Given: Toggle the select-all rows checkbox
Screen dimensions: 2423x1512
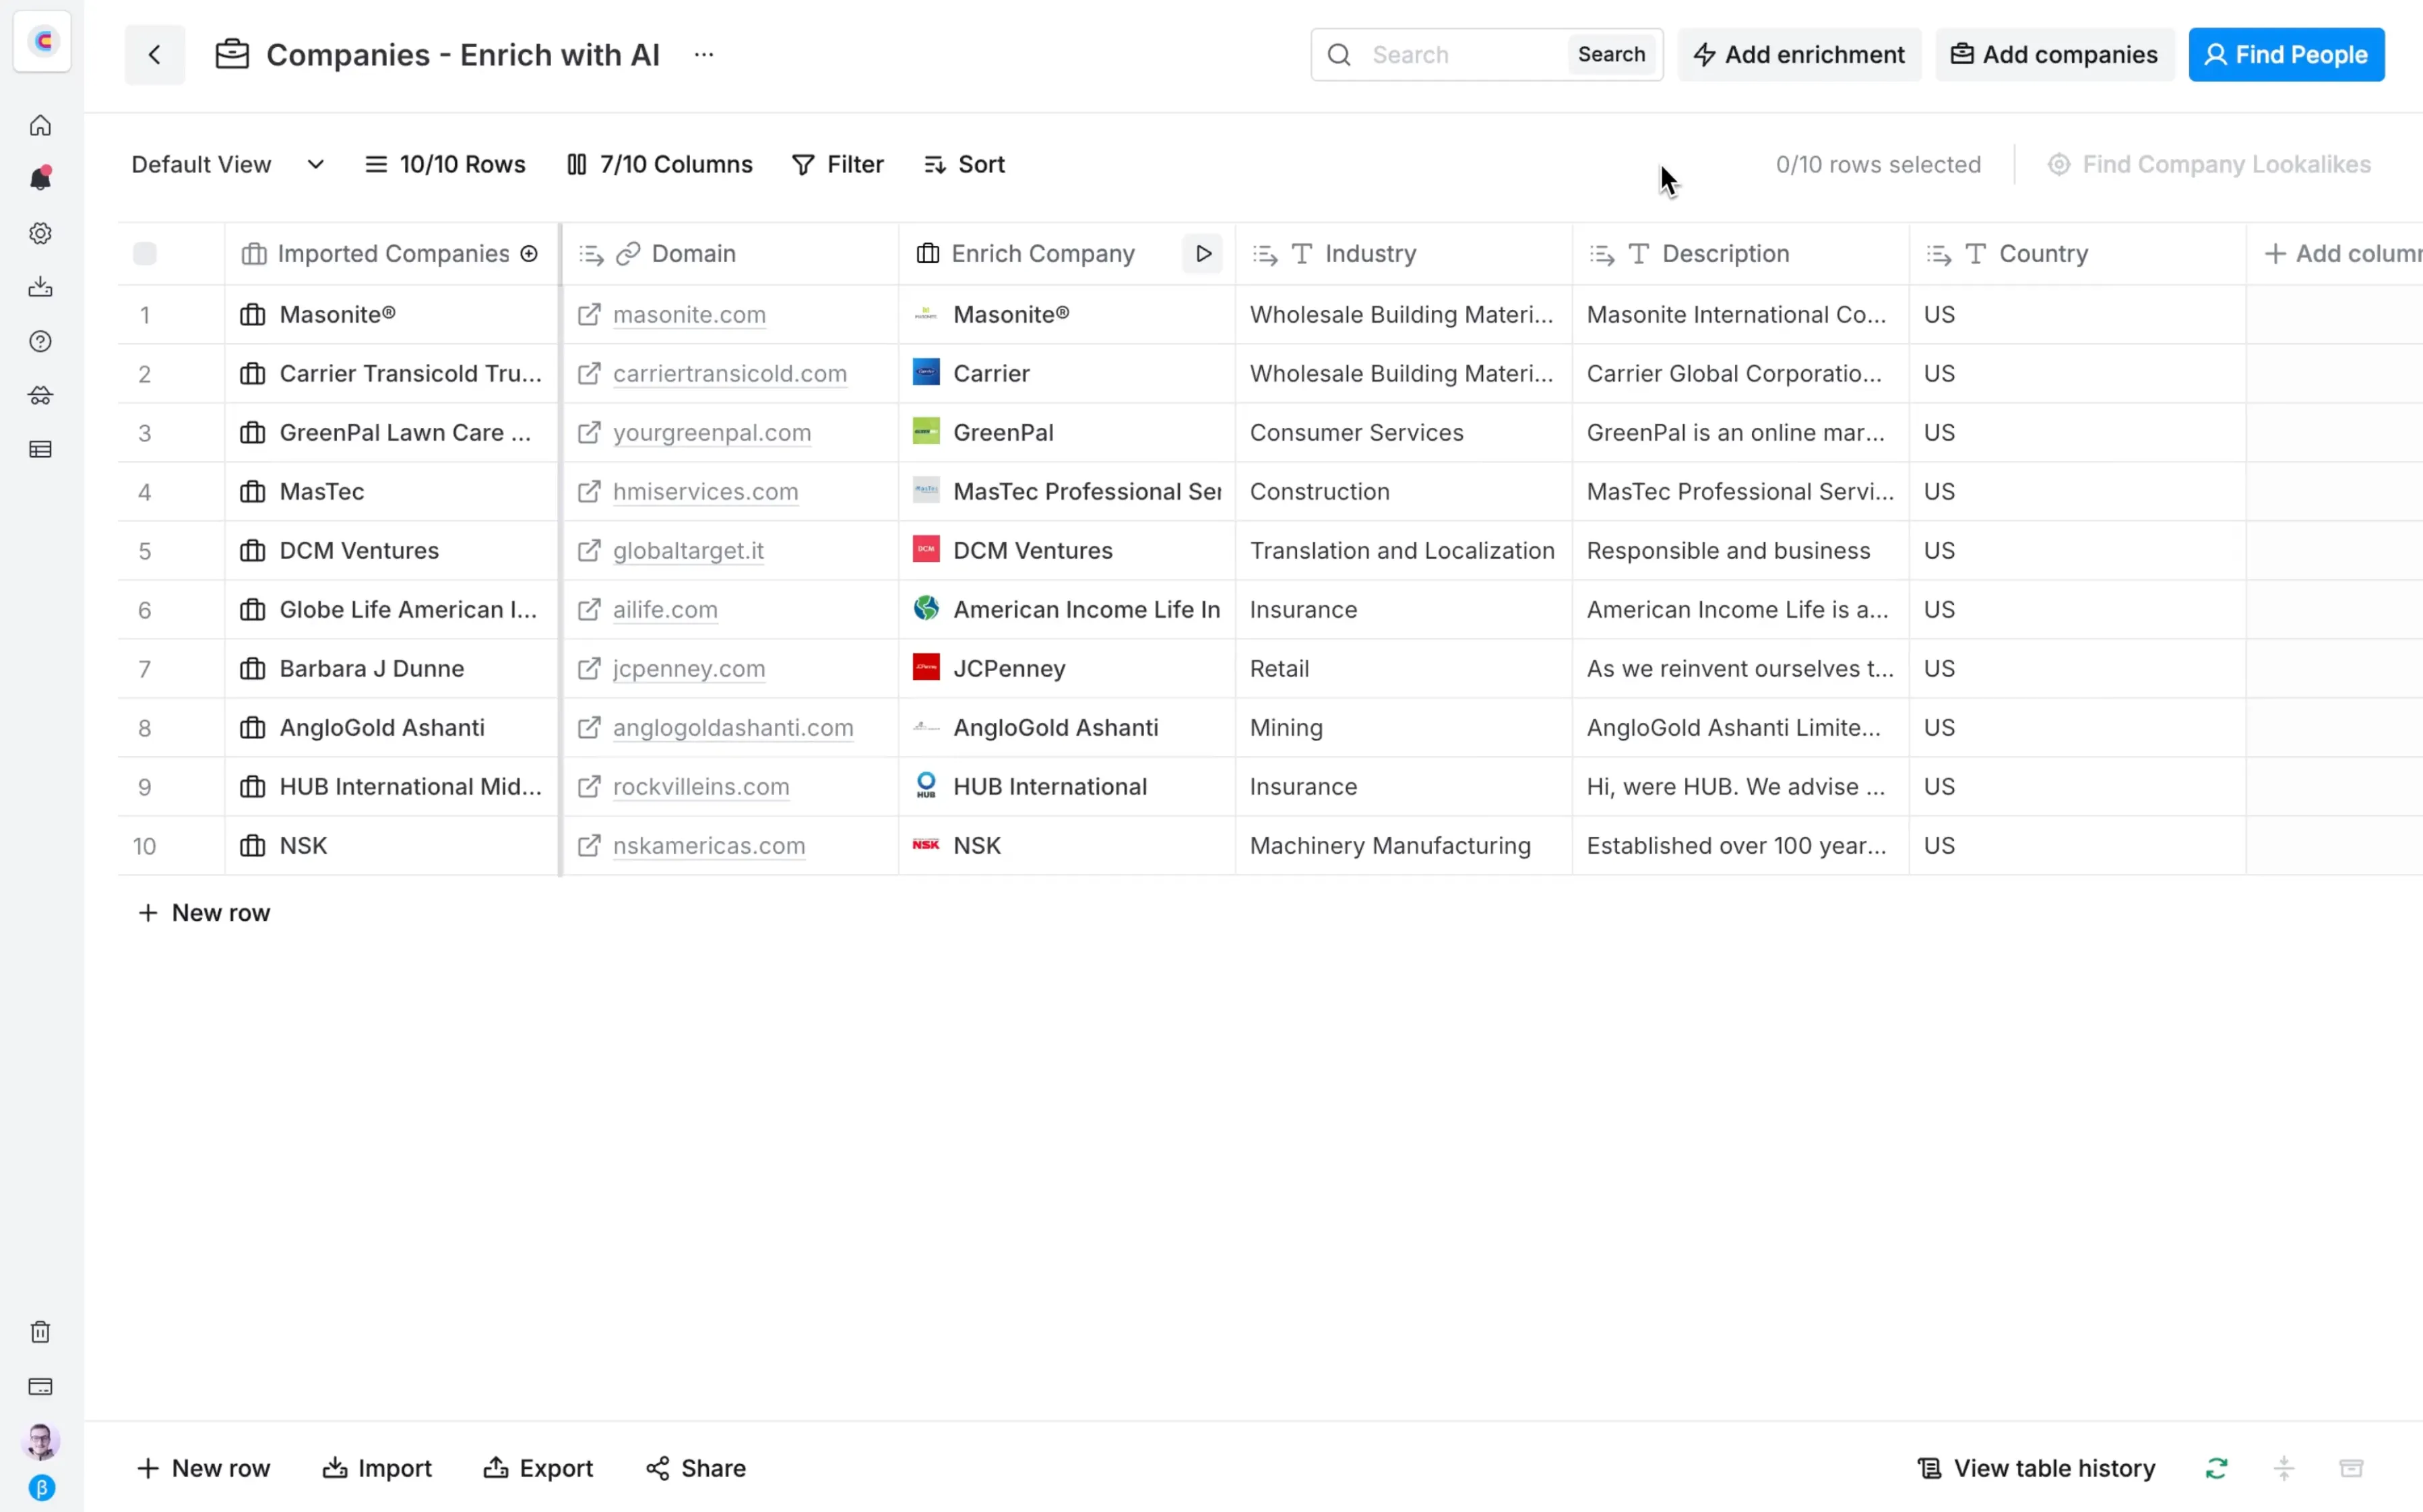Looking at the screenshot, I should 145,254.
